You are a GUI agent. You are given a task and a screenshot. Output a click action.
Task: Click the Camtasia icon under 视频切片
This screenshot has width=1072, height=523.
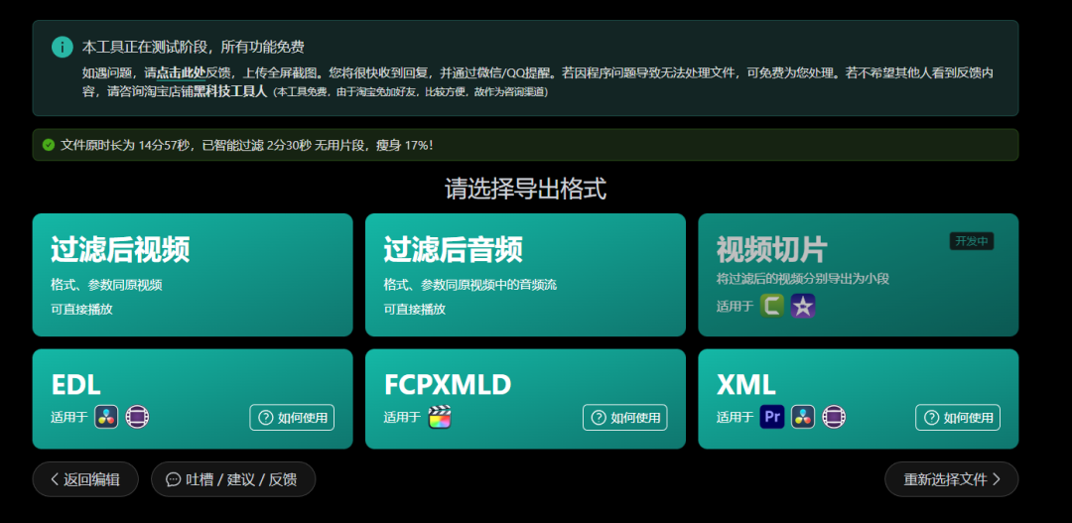click(x=772, y=306)
